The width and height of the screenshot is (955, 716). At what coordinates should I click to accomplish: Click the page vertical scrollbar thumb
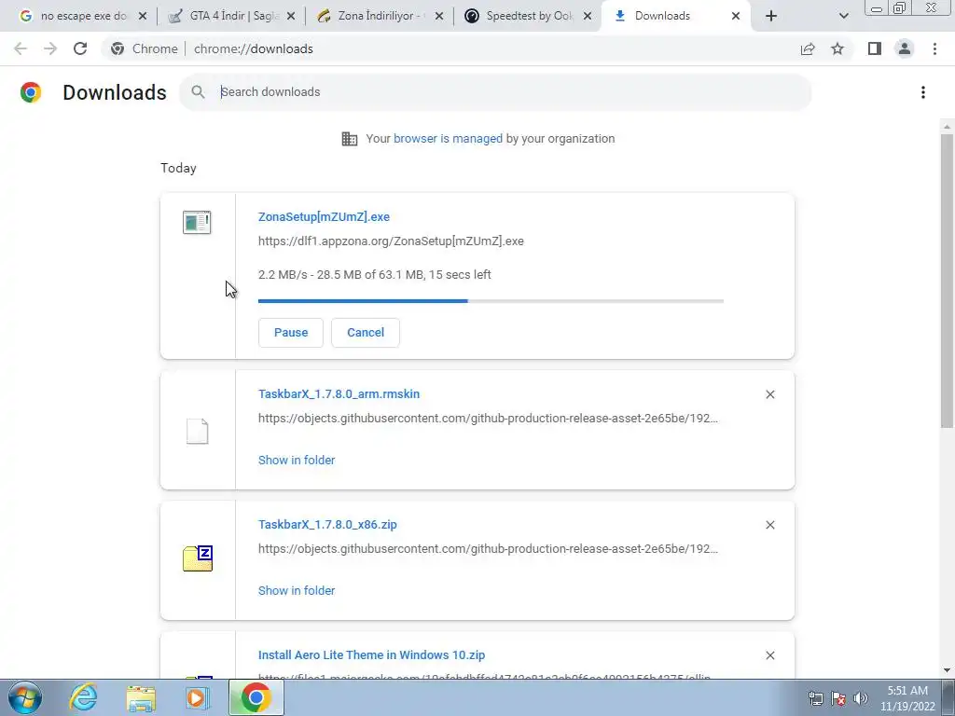pos(947,280)
